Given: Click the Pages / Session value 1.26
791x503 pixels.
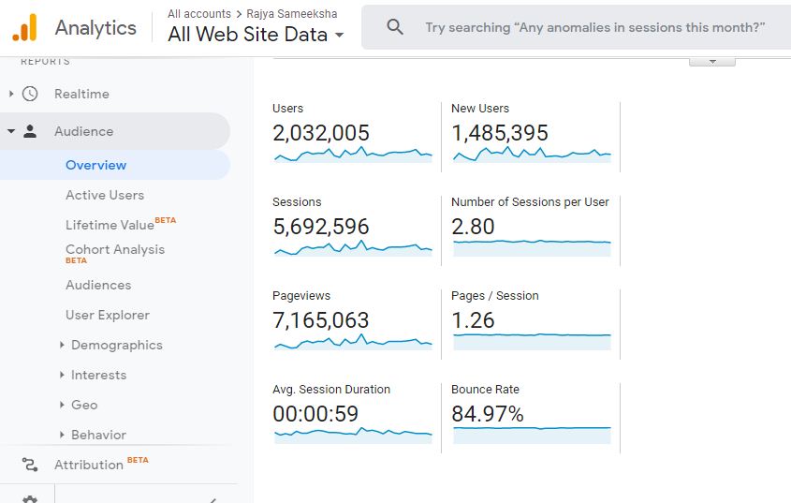Looking at the screenshot, I should point(473,320).
